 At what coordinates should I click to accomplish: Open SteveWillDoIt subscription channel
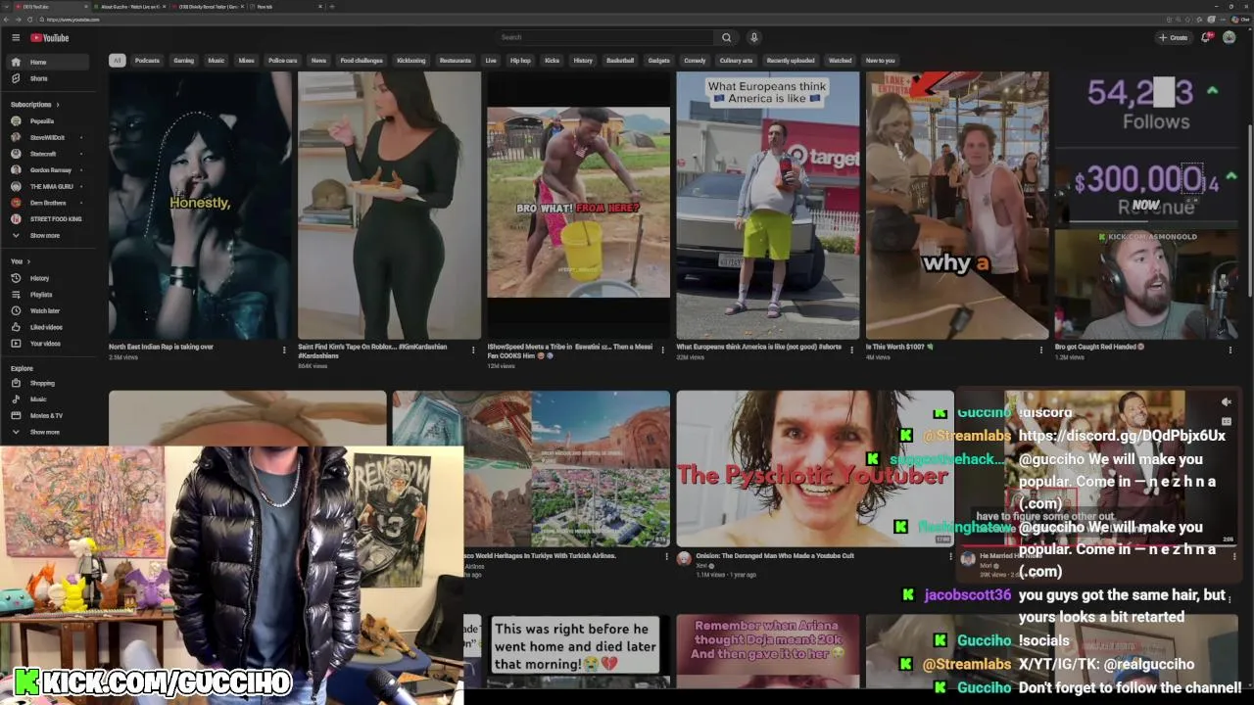coord(47,137)
